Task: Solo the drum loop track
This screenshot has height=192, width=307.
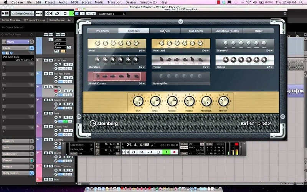Action: click(51, 60)
